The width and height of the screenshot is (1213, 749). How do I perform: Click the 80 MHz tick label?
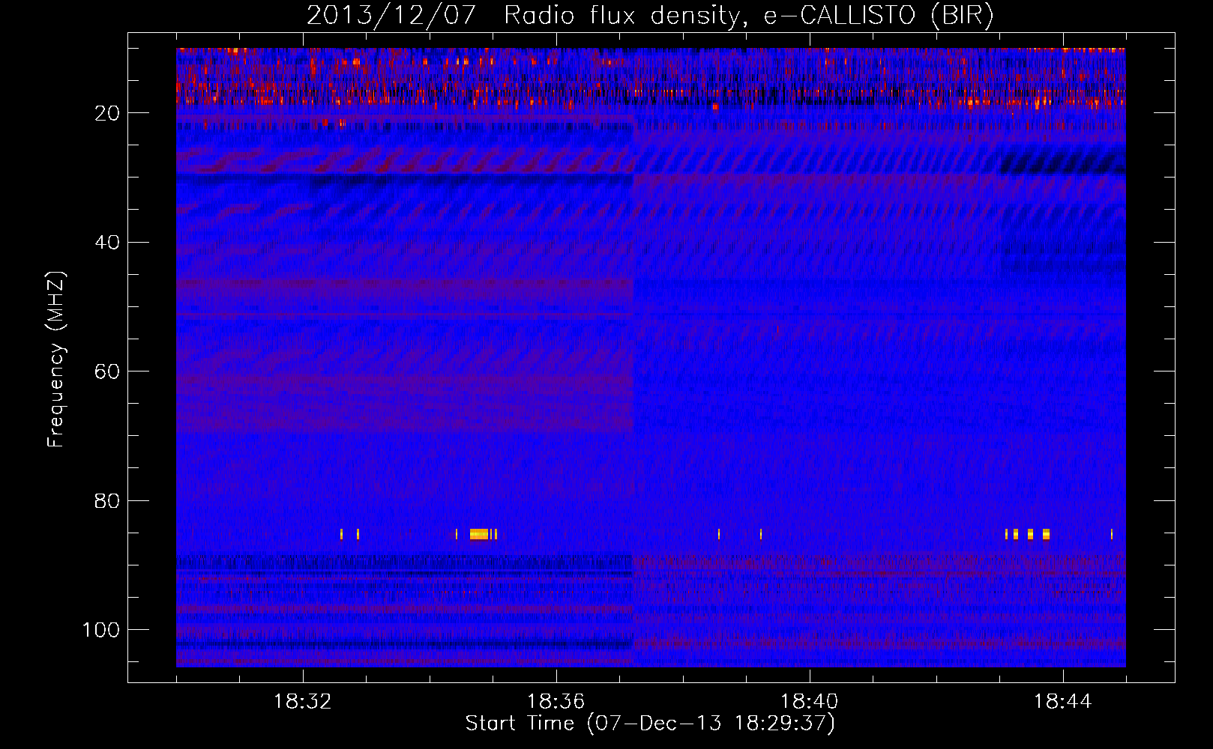coord(108,501)
